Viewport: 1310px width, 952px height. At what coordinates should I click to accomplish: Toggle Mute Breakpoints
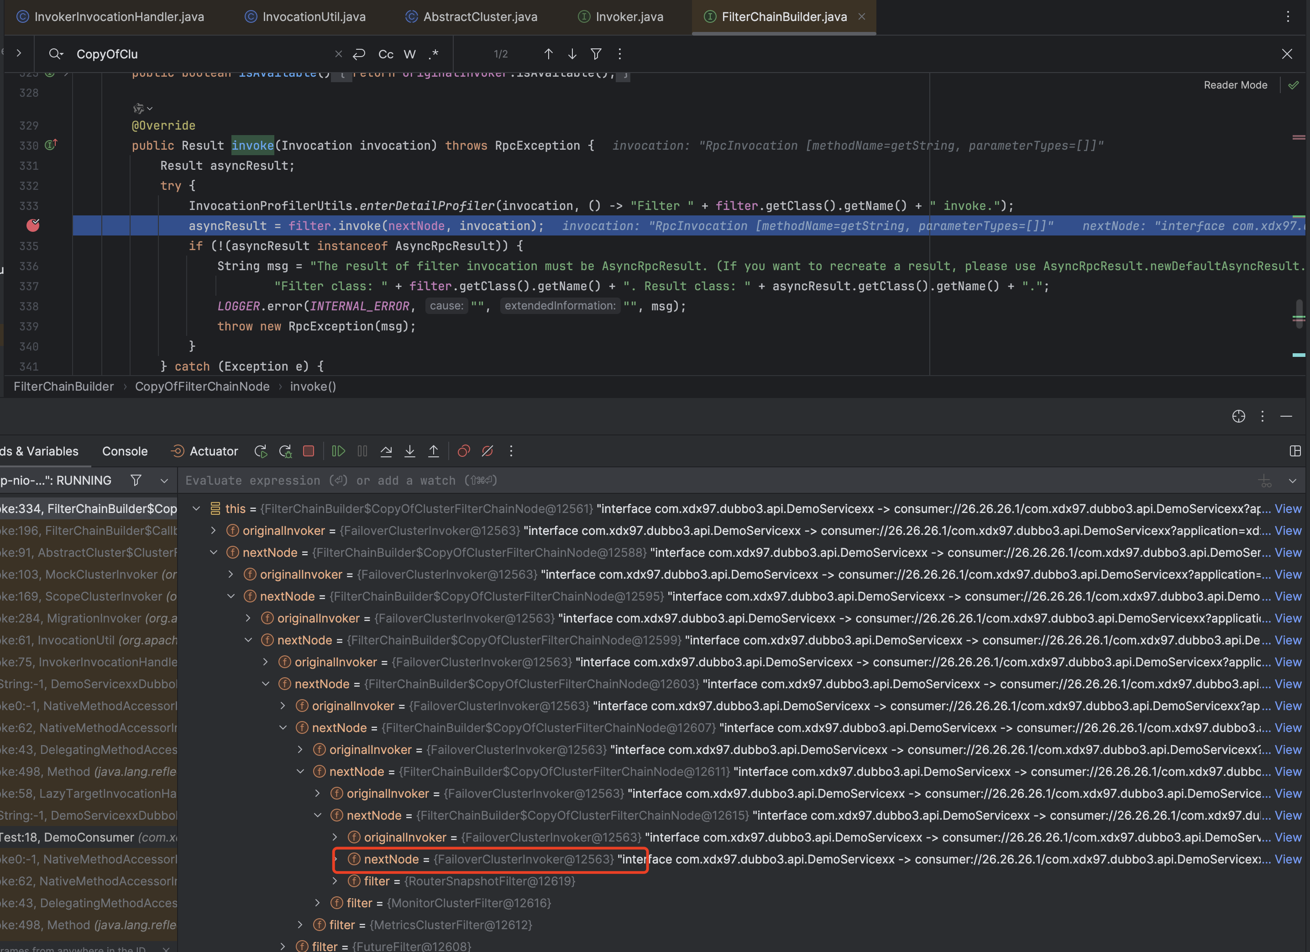tap(487, 451)
